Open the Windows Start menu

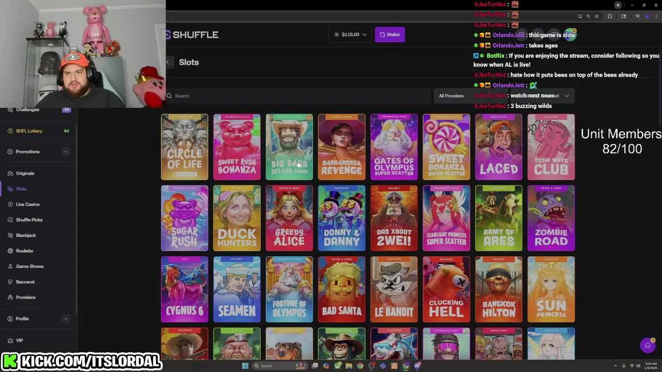pos(245,366)
